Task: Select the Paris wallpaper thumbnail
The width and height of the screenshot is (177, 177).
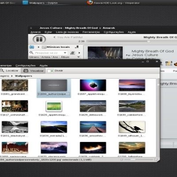Action: click(15, 148)
